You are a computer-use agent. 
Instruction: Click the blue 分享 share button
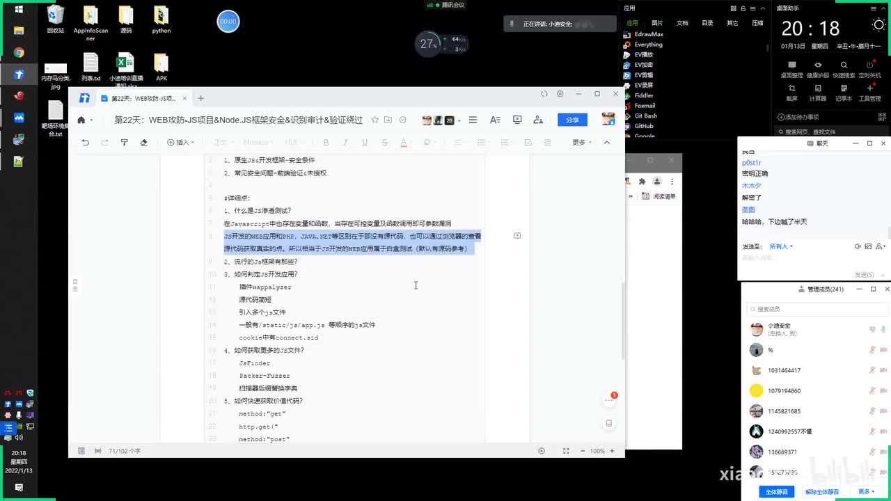pos(572,120)
